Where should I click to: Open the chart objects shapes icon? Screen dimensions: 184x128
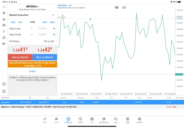click(x=4, y=38)
